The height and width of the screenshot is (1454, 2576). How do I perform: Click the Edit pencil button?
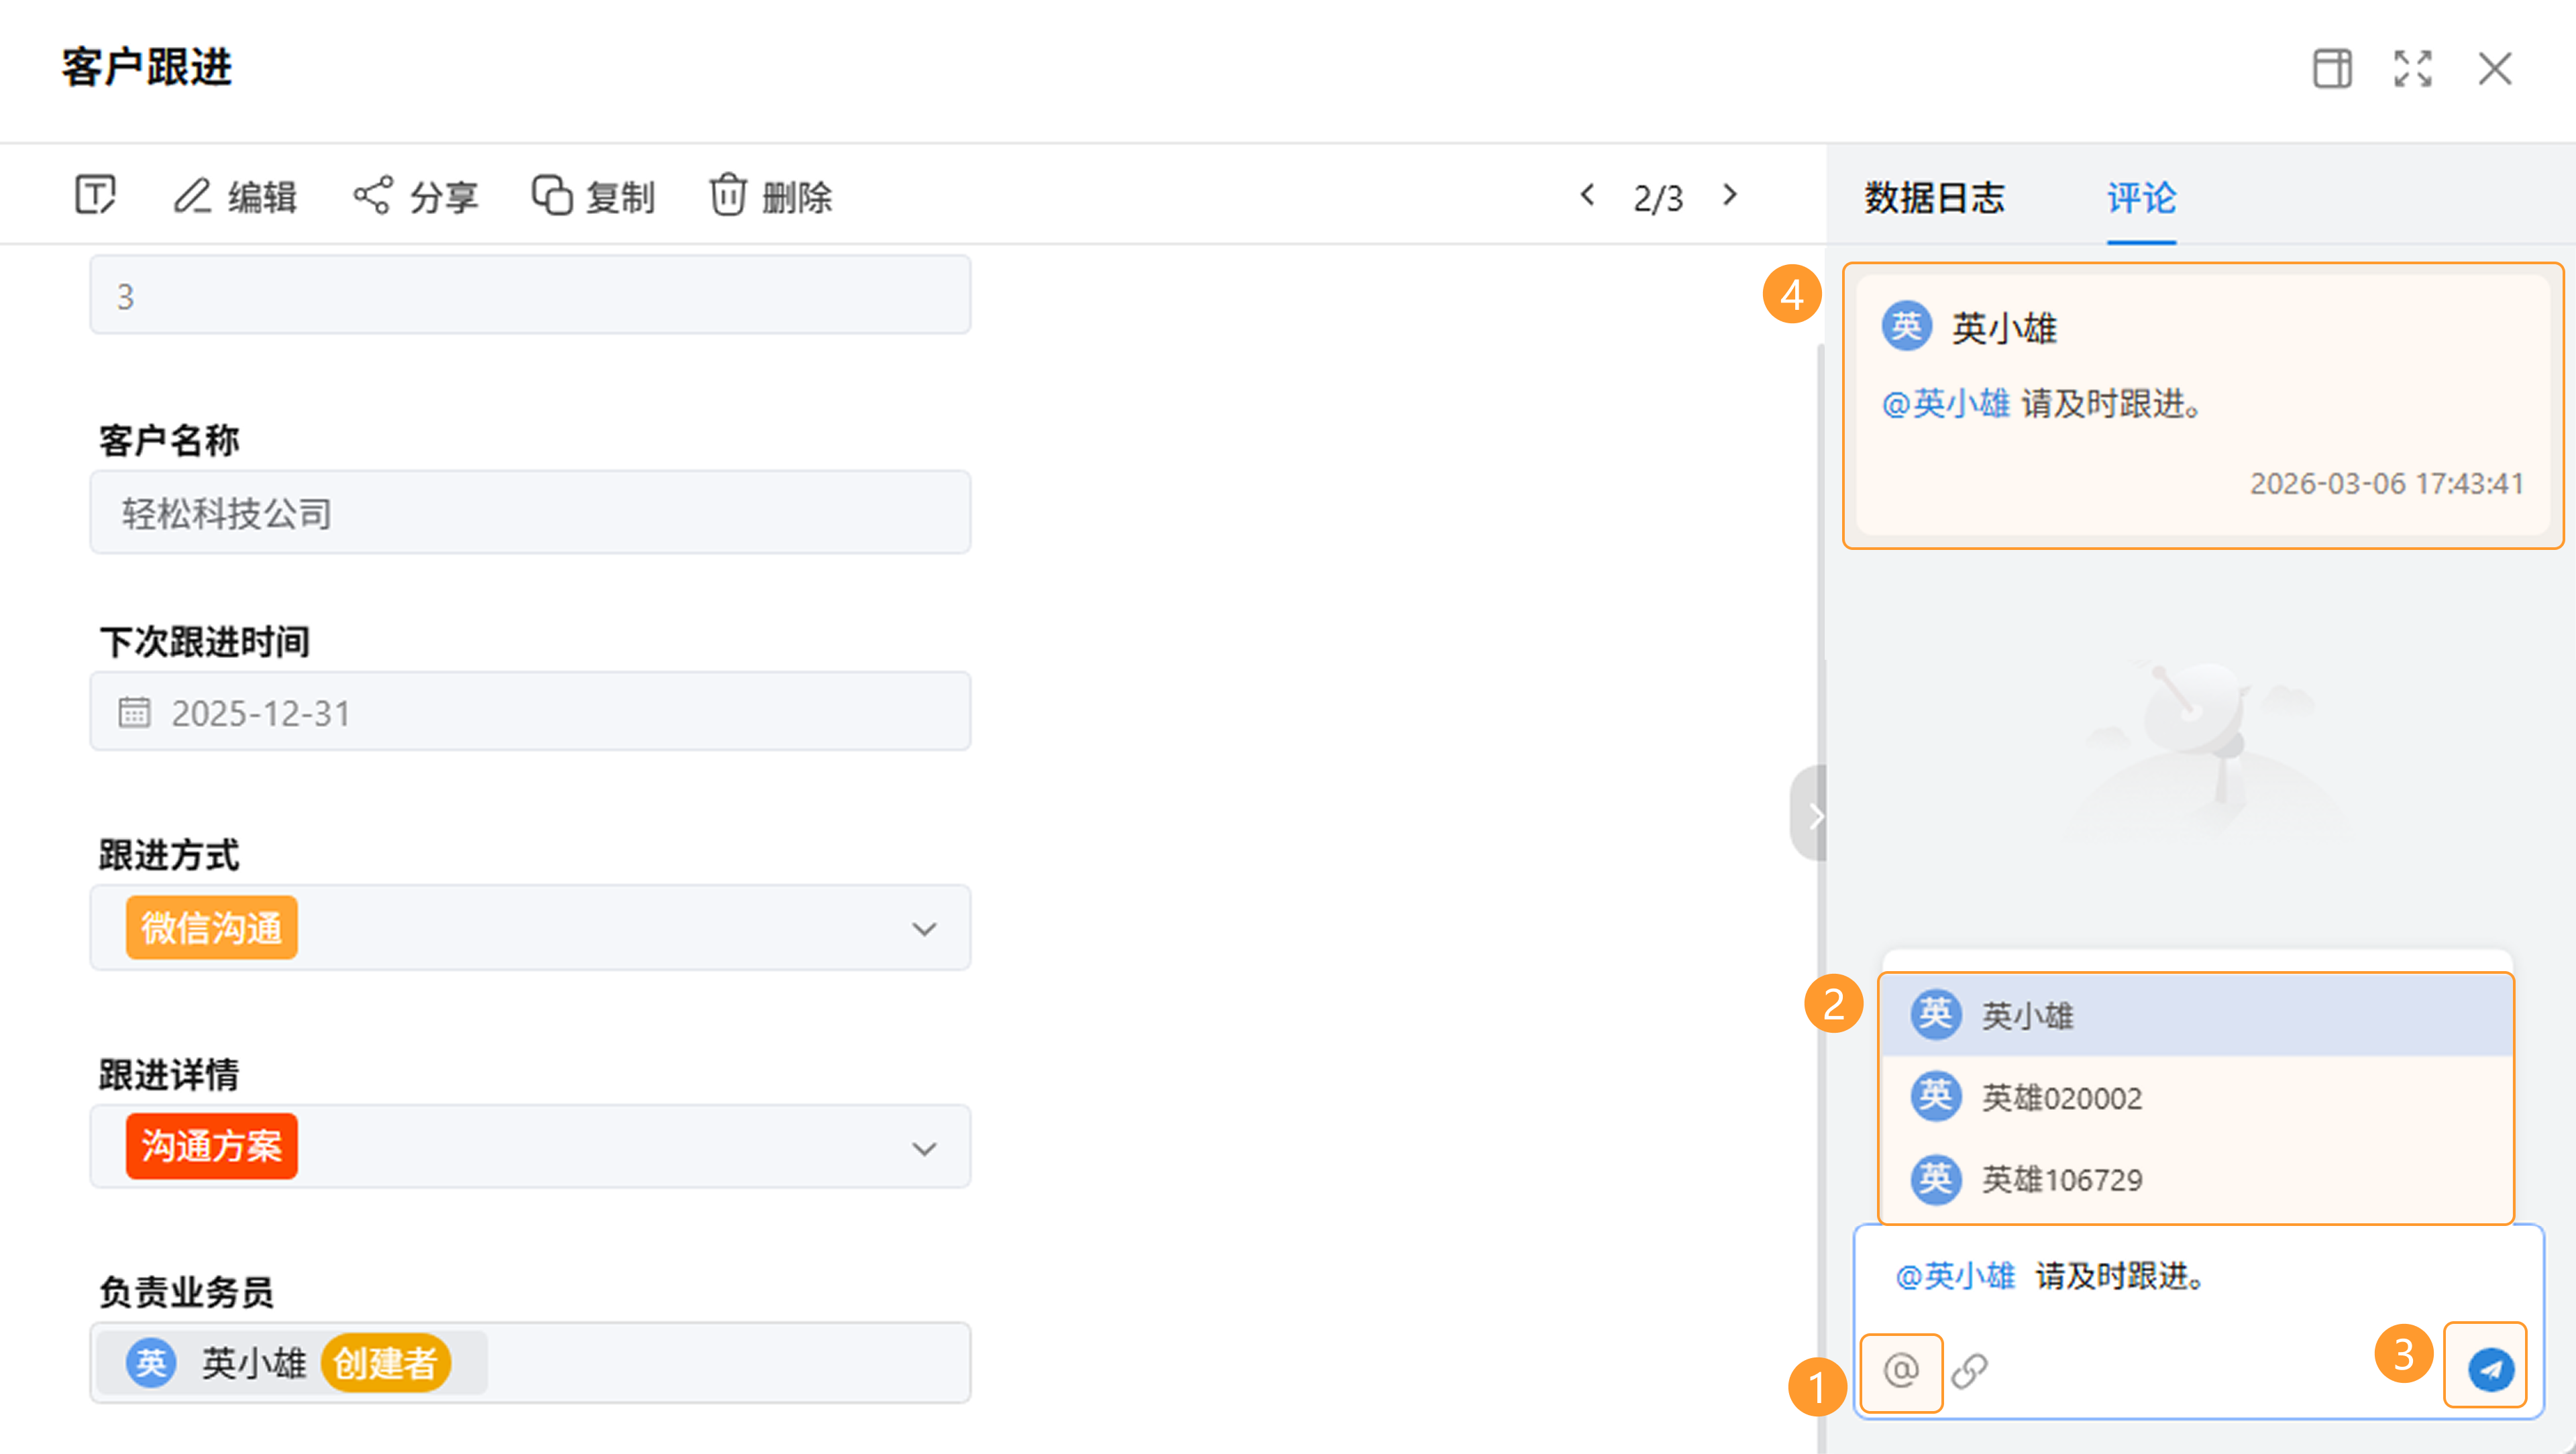click(x=235, y=196)
